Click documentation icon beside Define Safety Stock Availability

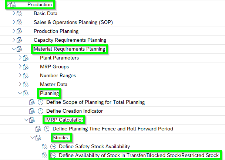click(x=45, y=147)
